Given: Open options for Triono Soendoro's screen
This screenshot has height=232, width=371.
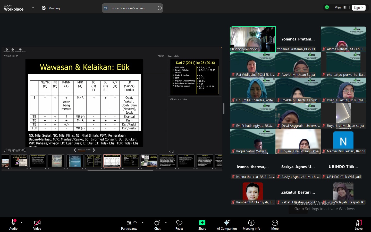Looking at the screenshot, I should [160, 8].
